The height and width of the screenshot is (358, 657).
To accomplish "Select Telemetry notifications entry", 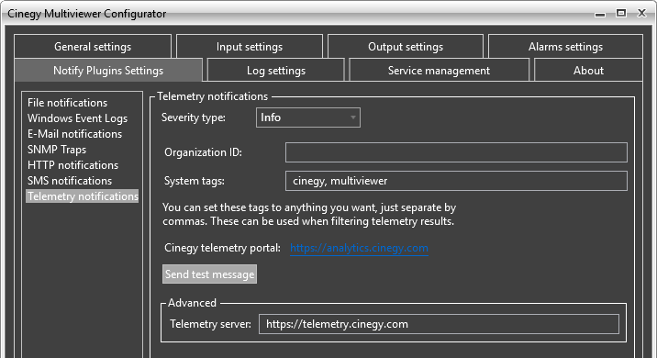I will [x=83, y=196].
